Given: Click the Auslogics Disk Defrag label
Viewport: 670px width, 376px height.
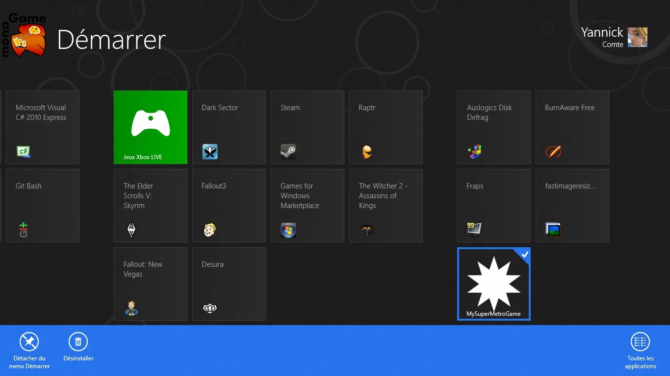Looking at the screenshot, I should tap(490, 113).
